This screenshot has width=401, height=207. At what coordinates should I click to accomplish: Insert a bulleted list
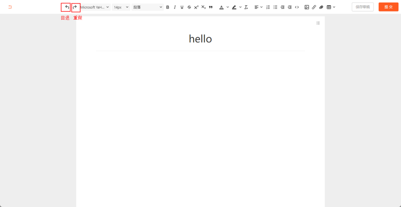pyautogui.click(x=275, y=7)
